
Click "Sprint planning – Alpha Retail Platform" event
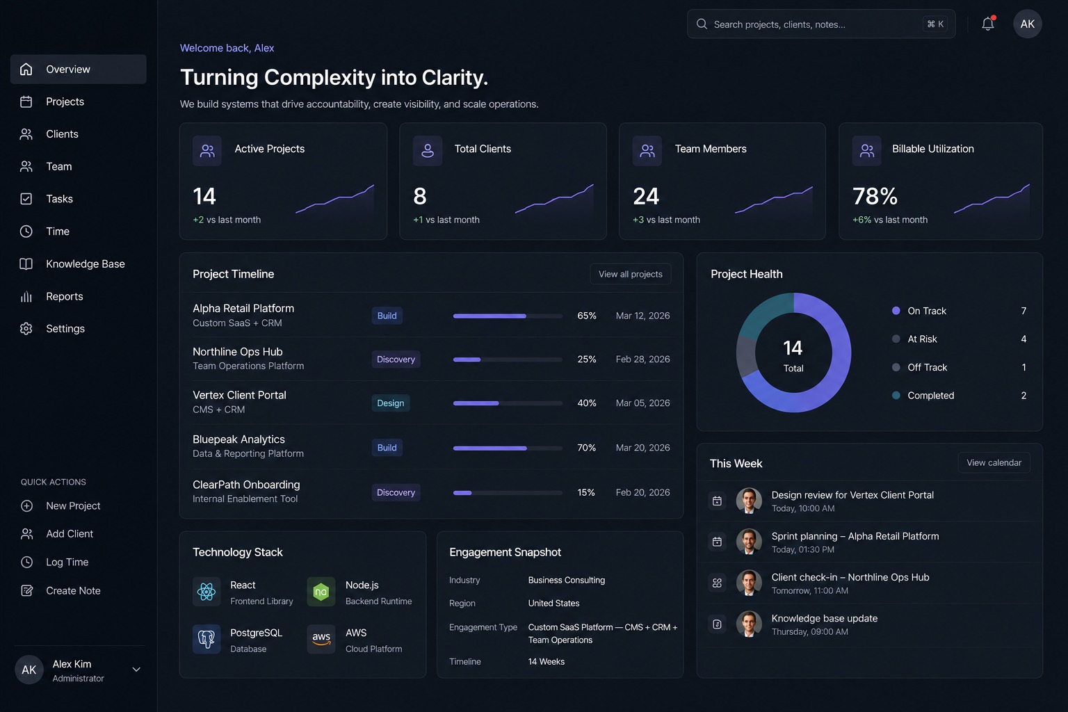(x=855, y=536)
